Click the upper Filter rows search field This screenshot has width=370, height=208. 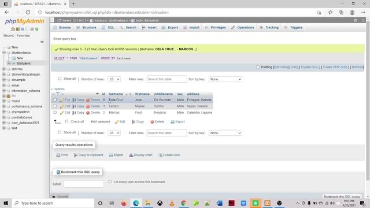[166, 79]
